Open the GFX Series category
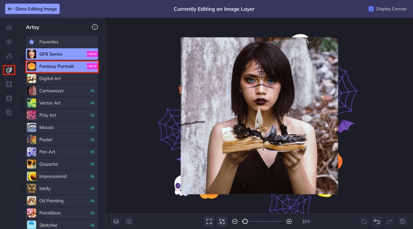Screen dimensions: 413x229 [x=62, y=54]
